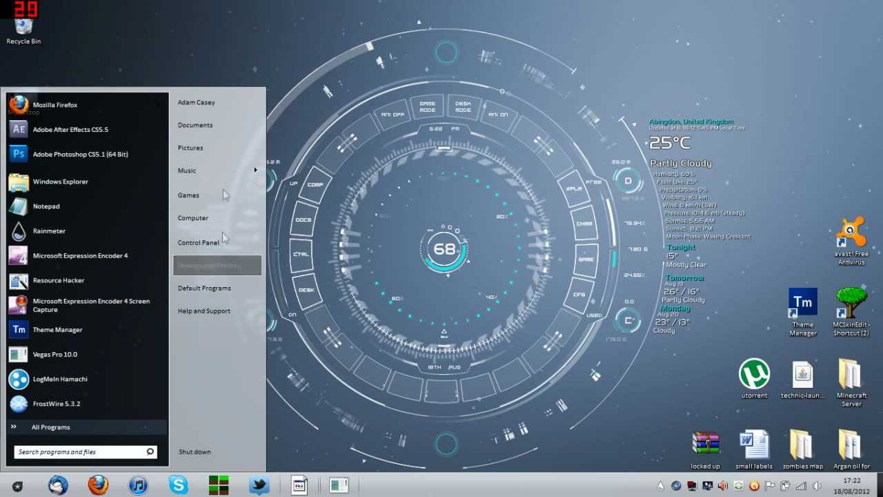
Task: Click the XPLR button on the dial
Action: (574, 188)
